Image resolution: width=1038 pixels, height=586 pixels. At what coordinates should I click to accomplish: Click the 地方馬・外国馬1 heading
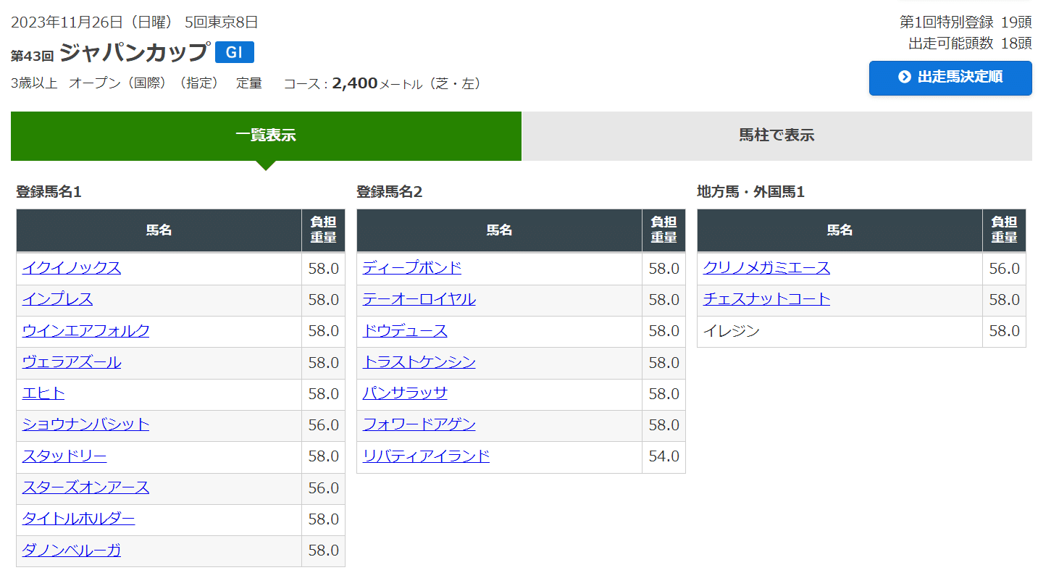[751, 192]
